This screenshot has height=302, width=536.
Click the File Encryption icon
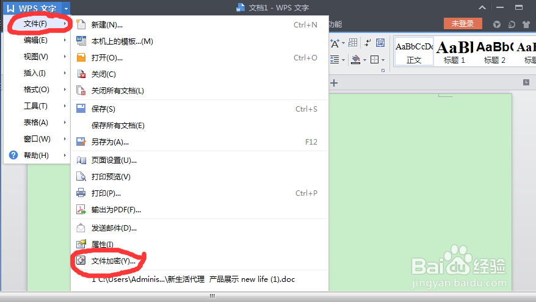[x=81, y=261]
